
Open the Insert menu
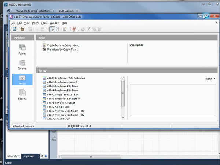[35, 23]
